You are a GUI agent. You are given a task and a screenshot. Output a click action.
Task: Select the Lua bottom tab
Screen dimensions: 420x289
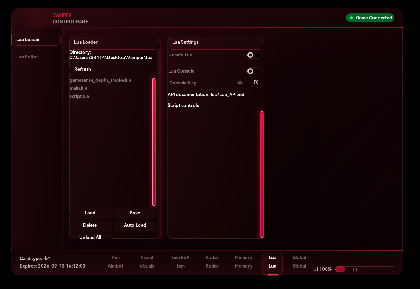(272, 264)
